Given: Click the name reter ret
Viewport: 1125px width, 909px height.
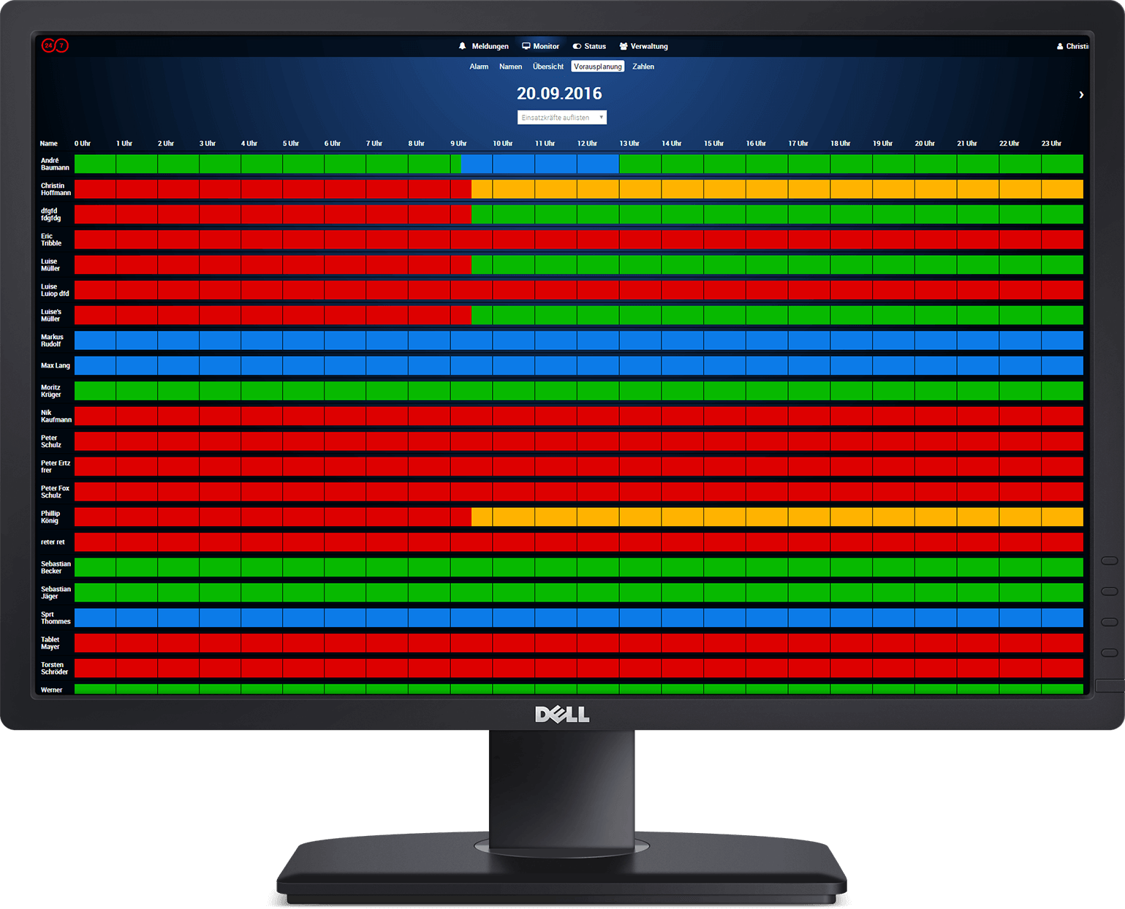Looking at the screenshot, I should click(x=53, y=542).
